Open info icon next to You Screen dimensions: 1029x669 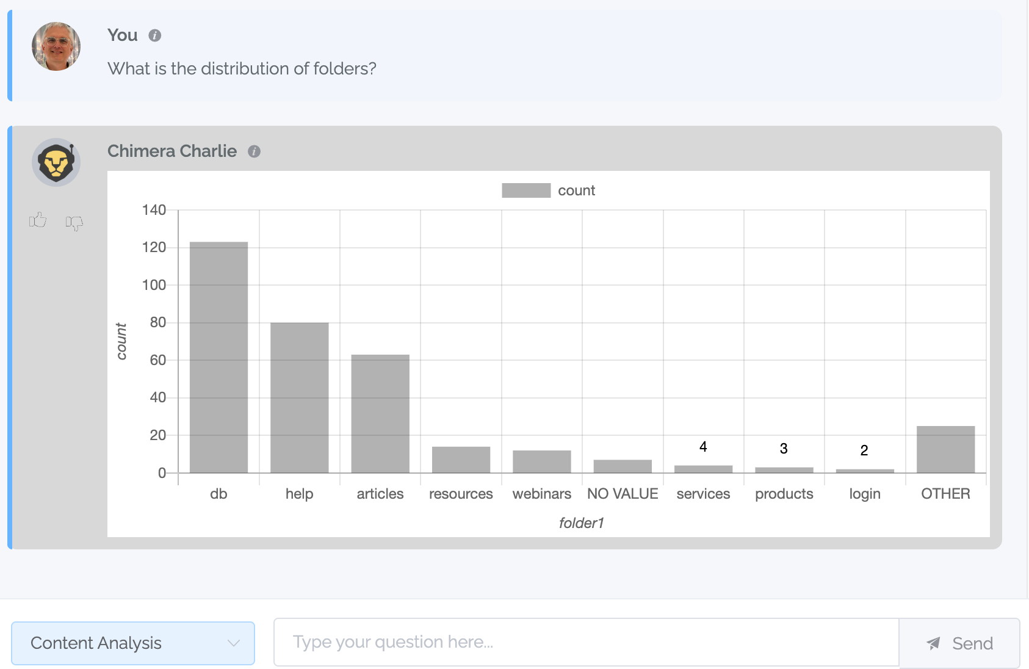155,35
